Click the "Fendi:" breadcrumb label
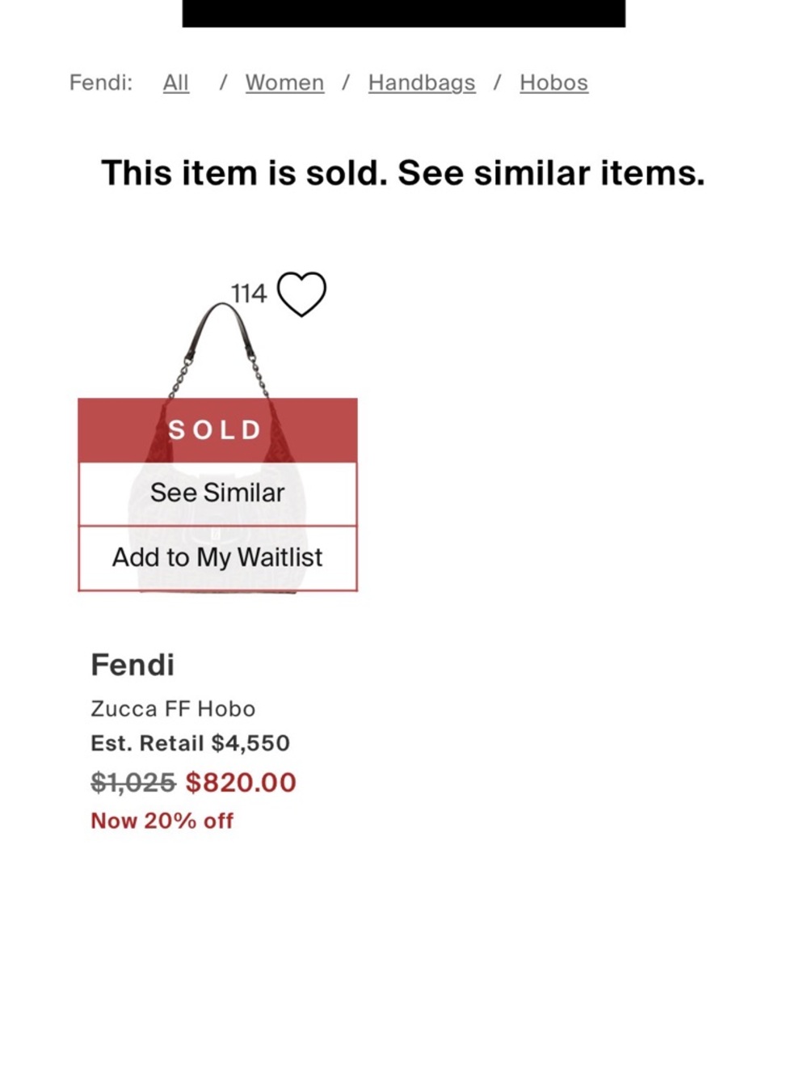The image size is (808, 1078). click(101, 82)
